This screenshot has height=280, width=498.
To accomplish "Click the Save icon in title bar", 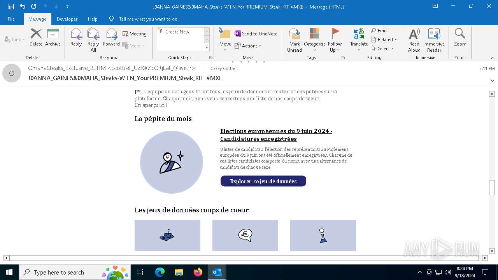I will 11,6.
